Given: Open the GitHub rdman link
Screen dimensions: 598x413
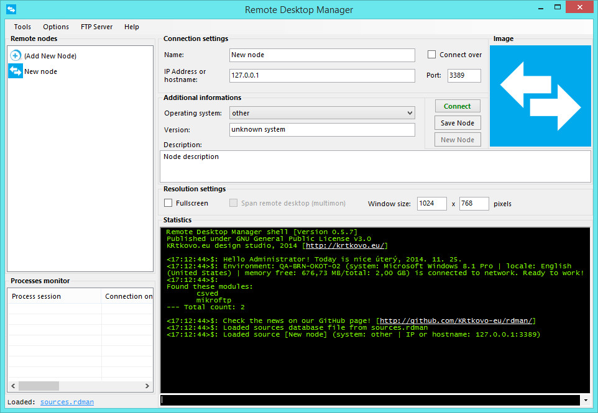Looking at the screenshot, I should (x=456, y=321).
